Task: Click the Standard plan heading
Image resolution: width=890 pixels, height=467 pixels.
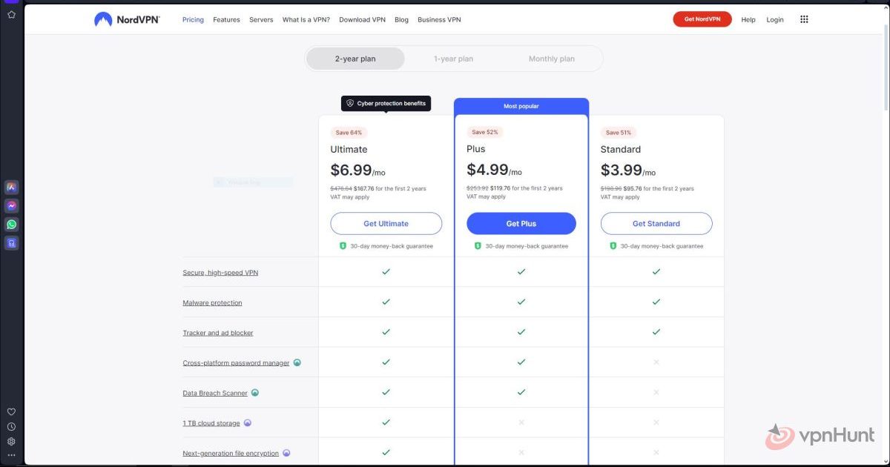Action: click(621, 149)
